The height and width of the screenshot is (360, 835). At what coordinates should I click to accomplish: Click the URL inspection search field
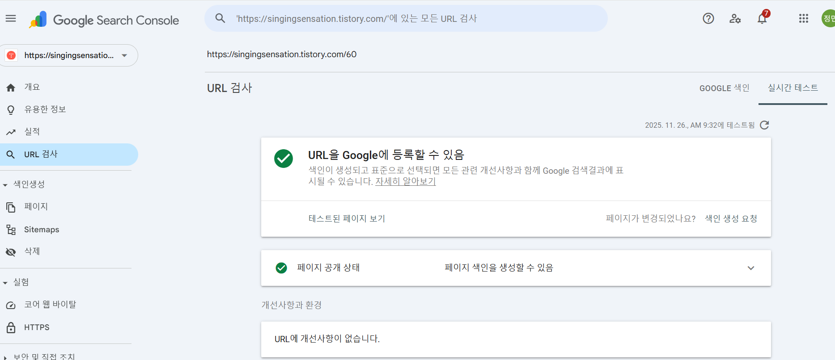point(406,18)
